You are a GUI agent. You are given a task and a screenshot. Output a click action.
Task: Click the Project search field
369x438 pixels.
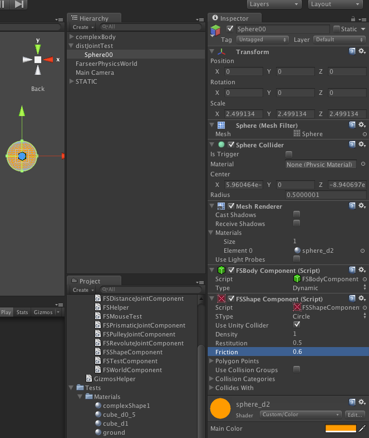[x=151, y=290]
